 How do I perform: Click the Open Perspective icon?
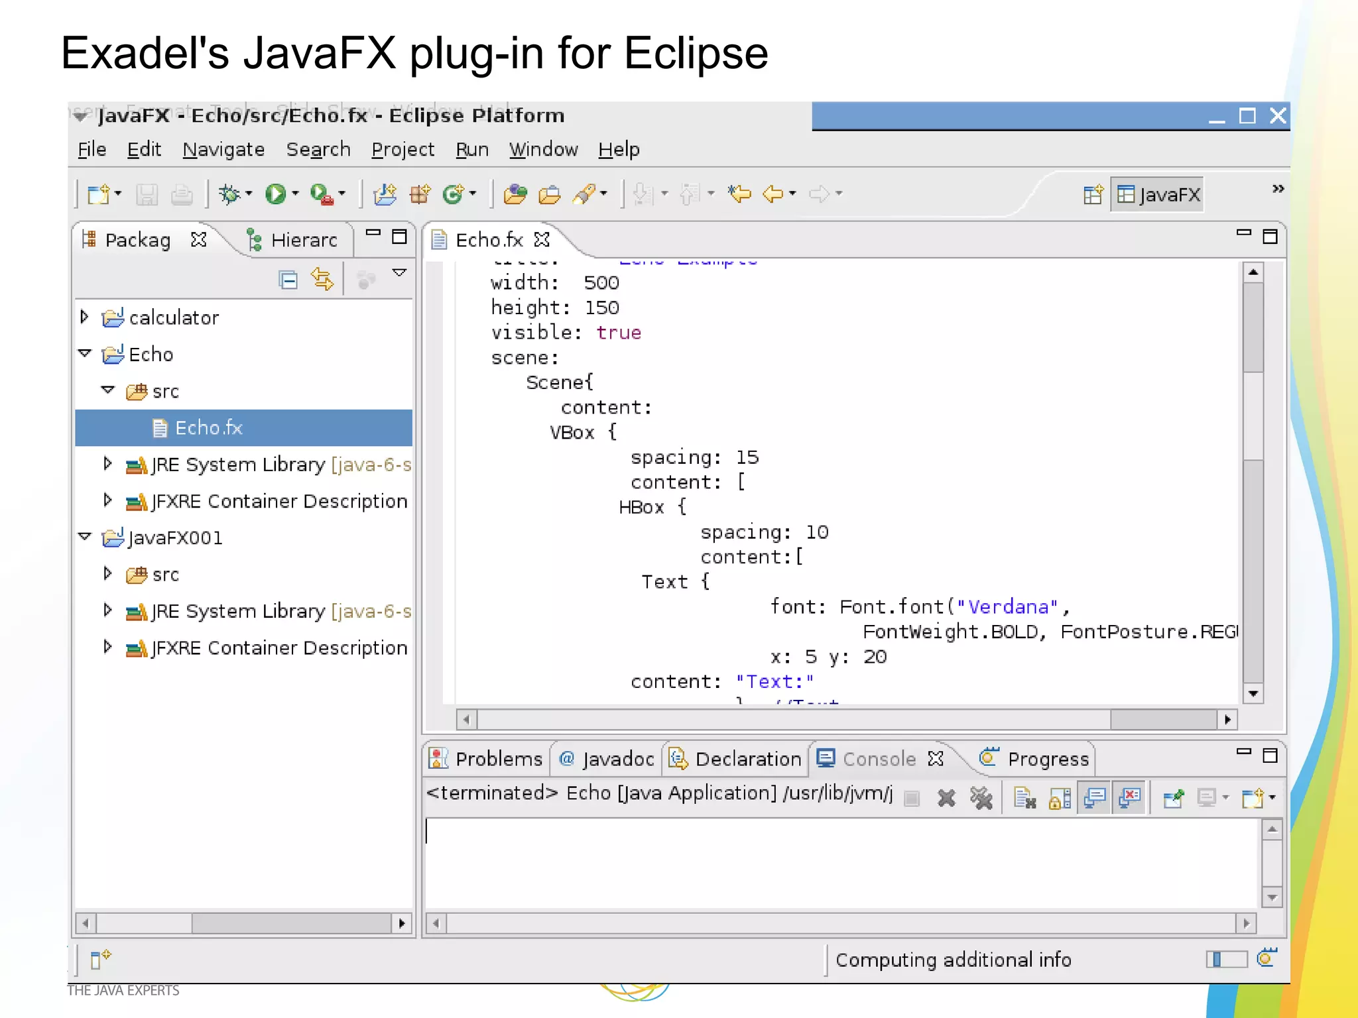pyautogui.click(x=1093, y=195)
